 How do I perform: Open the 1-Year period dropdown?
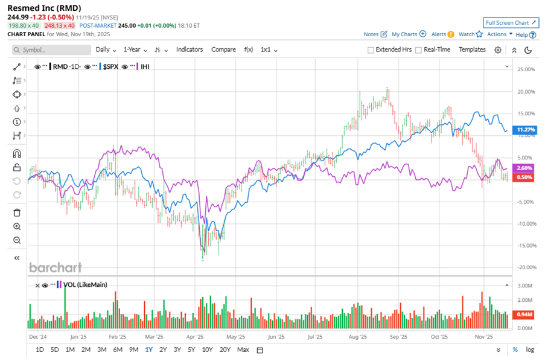[x=135, y=50]
